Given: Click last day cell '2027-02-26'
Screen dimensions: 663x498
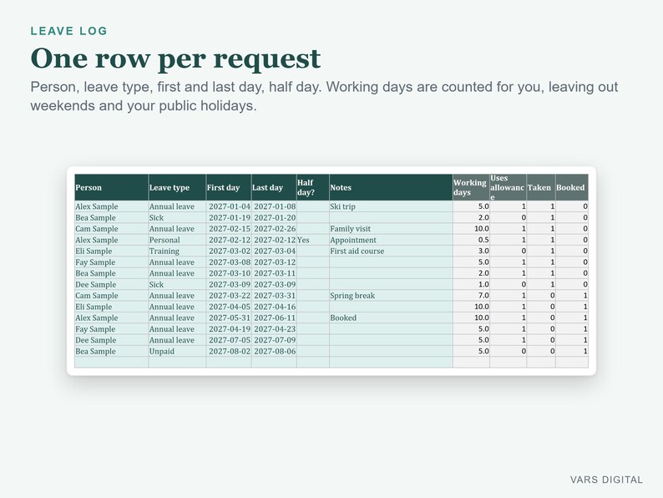Looking at the screenshot, I should [274, 229].
